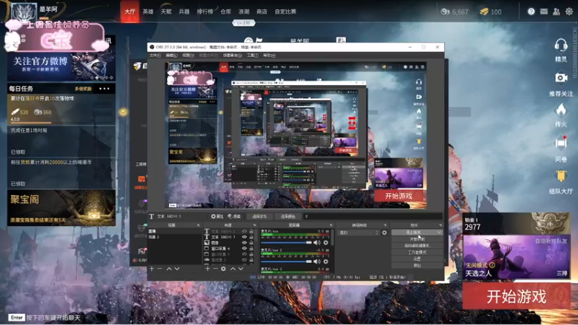Open the game mail envelope icon
Screen dimensions: 578x325
coord(544,12)
